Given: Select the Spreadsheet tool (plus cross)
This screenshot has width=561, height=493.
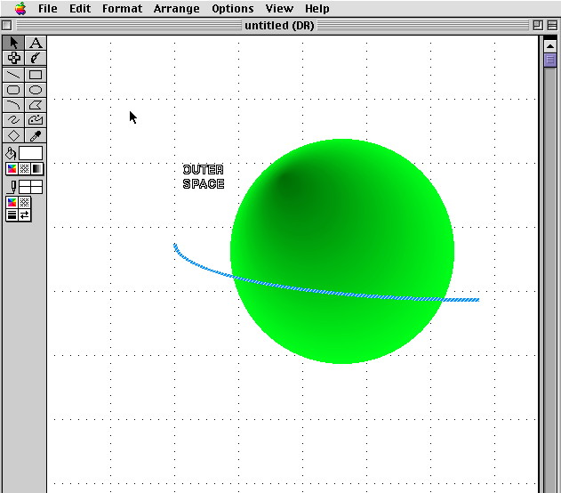Looking at the screenshot, I should click(13, 58).
